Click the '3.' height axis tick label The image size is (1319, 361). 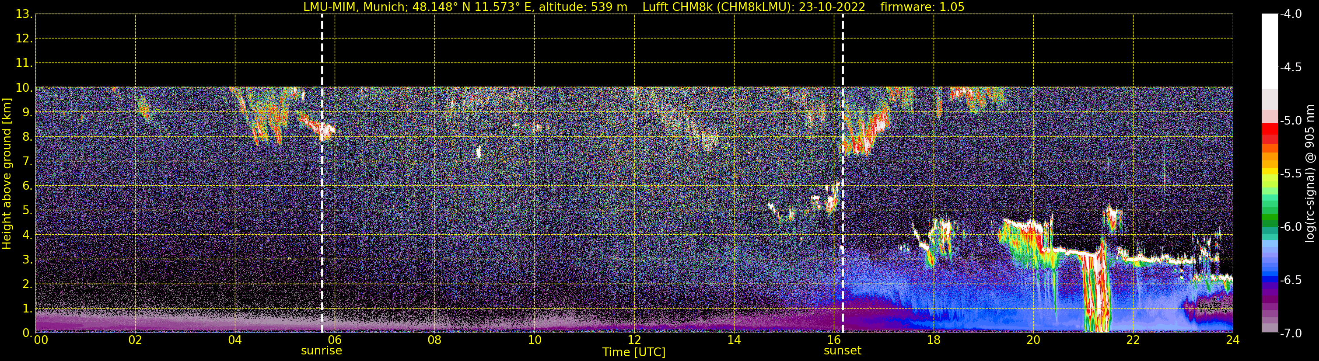[27, 259]
